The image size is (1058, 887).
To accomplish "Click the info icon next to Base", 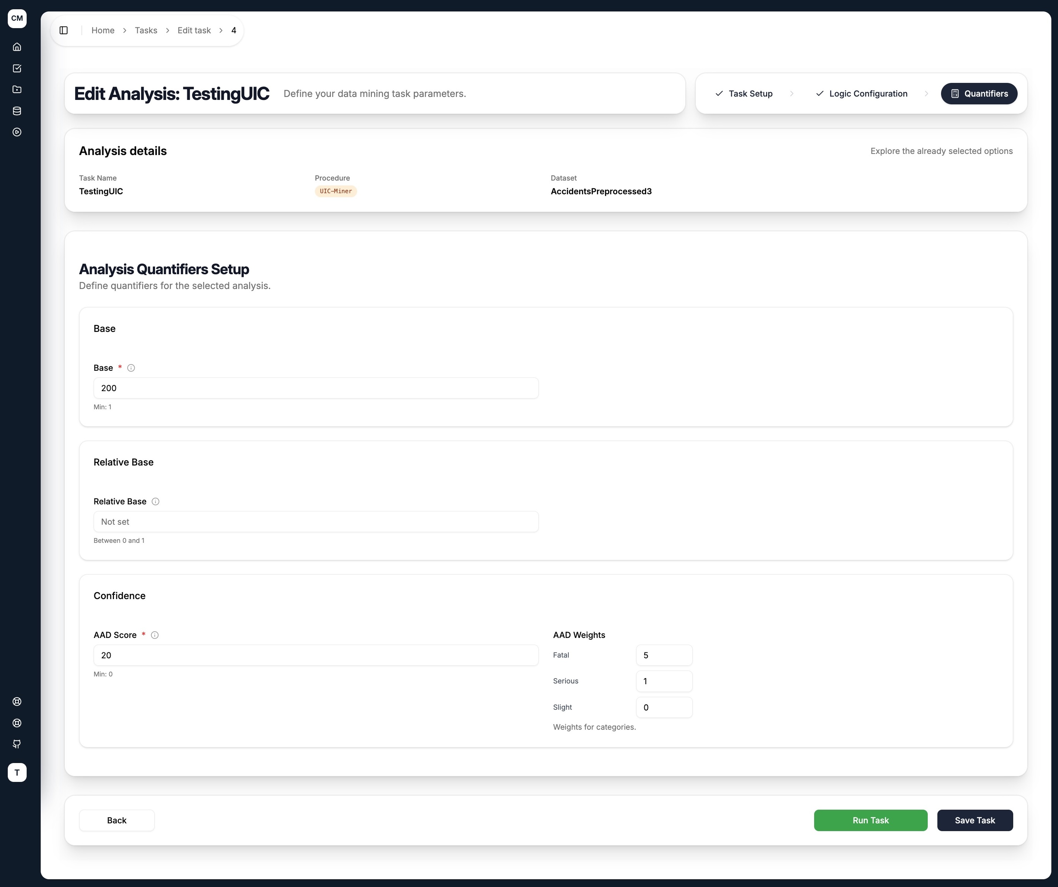I will (131, 368).
